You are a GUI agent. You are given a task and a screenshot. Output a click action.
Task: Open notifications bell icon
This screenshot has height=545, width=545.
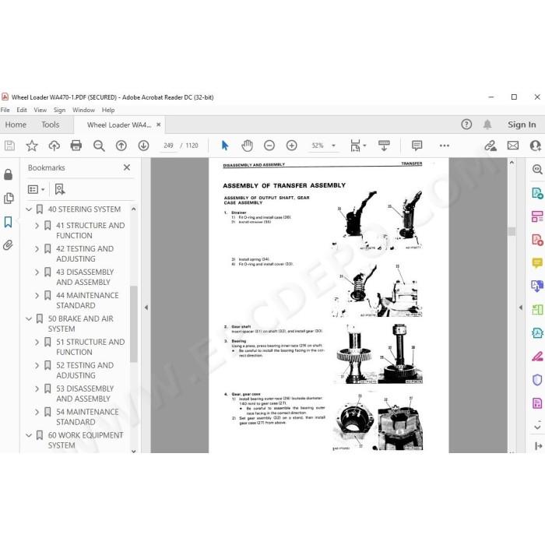click(x=487, y=125)
